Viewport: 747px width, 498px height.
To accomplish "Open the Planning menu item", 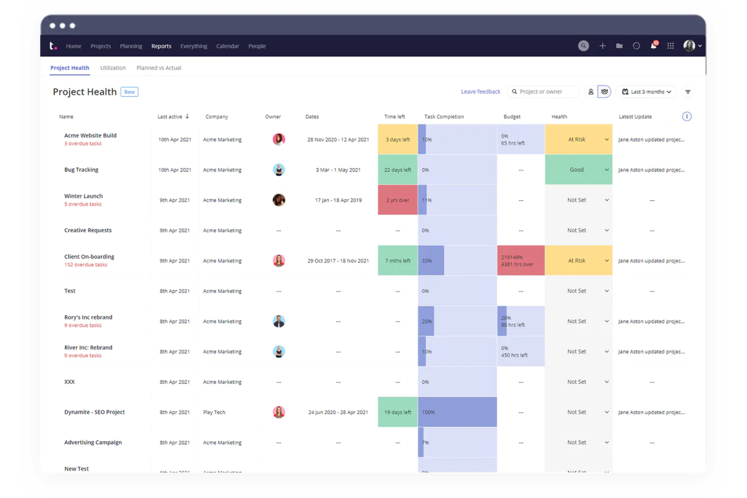I will coord(131,46).
